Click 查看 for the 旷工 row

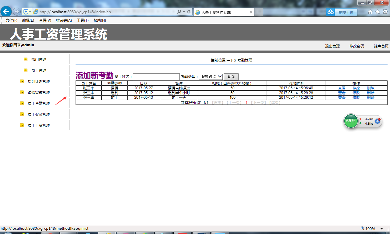[342, 98]
